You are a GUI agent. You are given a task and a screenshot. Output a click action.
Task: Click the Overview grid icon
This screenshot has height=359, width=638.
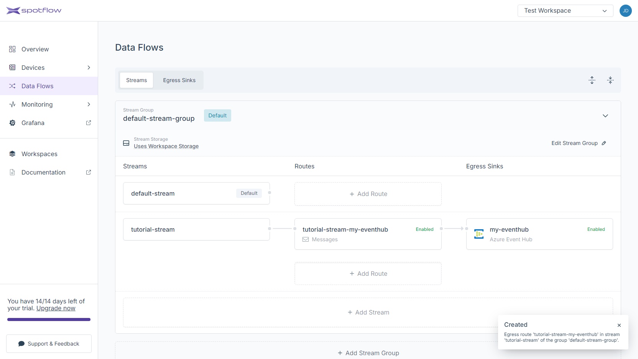[12, 49]
